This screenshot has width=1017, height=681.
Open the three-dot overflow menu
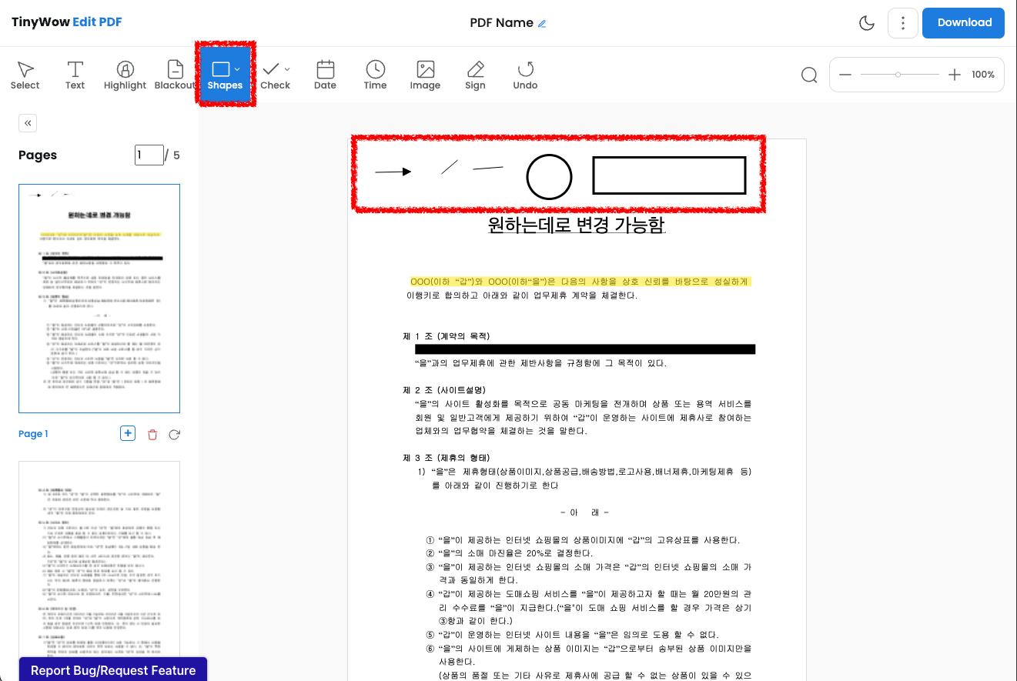click(x=902, y=23)
